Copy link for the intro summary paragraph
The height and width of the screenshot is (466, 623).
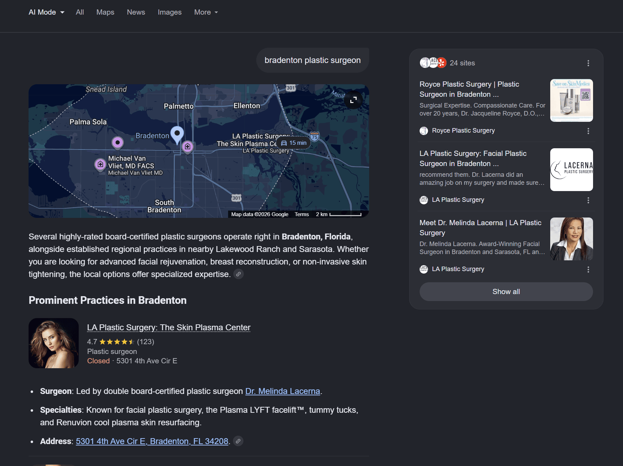239,274
